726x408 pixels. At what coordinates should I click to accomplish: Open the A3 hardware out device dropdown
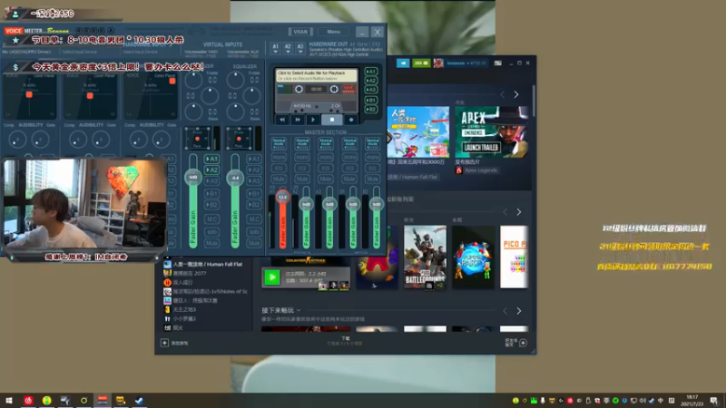coord(300,48)
